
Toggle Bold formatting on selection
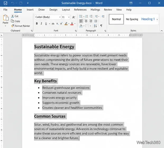[x=37, y=24]
